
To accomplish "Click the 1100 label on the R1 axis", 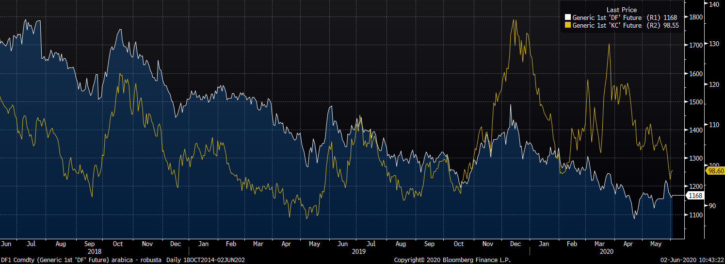I will [696, 214].
